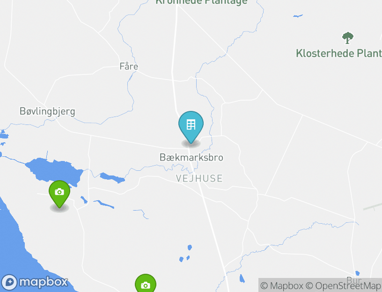Click the small pond left of the attribution bar
The height and width of the screenshot is (292, 382).
pyautogui.click(x=242, y=278)
